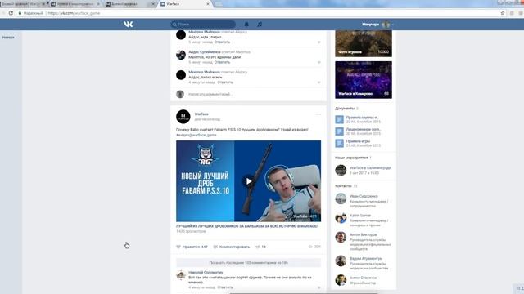Open 'Warface в Калининграде' event link
This screenshot has width=524, height=294.
(x=370, y=168)
